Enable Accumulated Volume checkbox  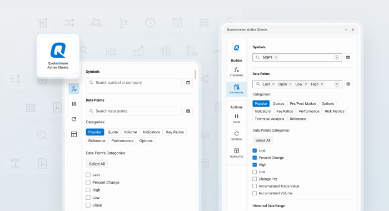click(255, 193)
